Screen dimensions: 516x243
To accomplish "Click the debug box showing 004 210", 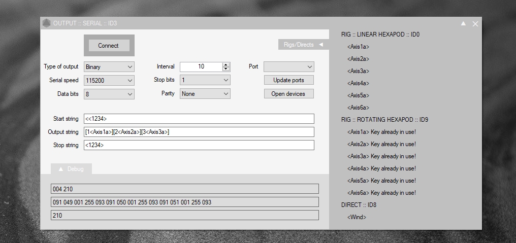I will 185,189.
